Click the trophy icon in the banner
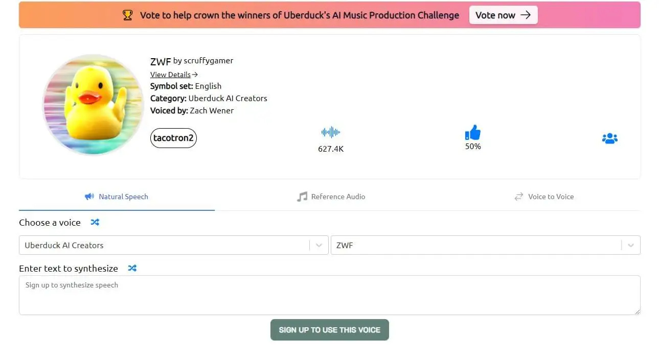The width and height of the screenshot is (659, 363). tap(128, 15)
